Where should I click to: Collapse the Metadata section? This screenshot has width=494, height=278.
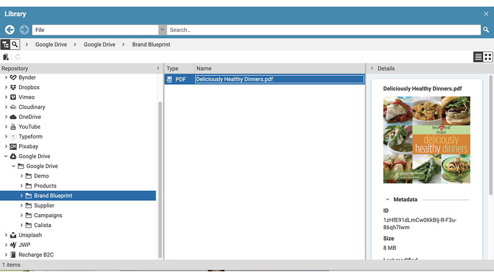pos(387,199)
